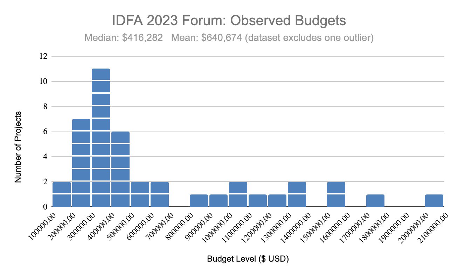458x277 pixels.
Task: Click the bar with 7 projects
Action: pyautogui.click(x=81, y=163)
